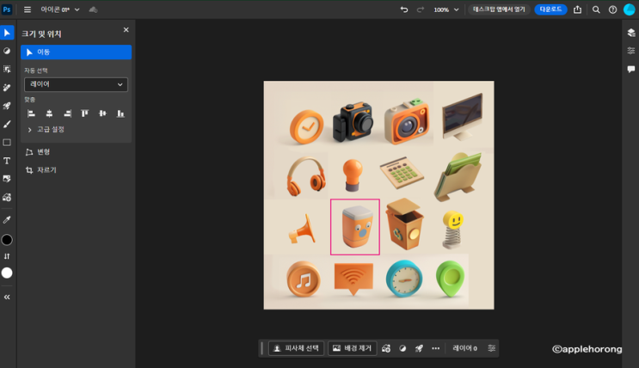Click the icon set image on canvas
The height and width of the screenshot is (368, 639).
click(x=378, y=195)
